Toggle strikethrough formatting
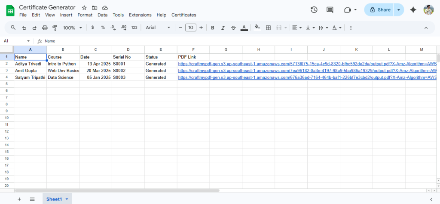Image resolution: width=440 pixels, height=204 pixels. pyautogui.click(x=233, y=28)
